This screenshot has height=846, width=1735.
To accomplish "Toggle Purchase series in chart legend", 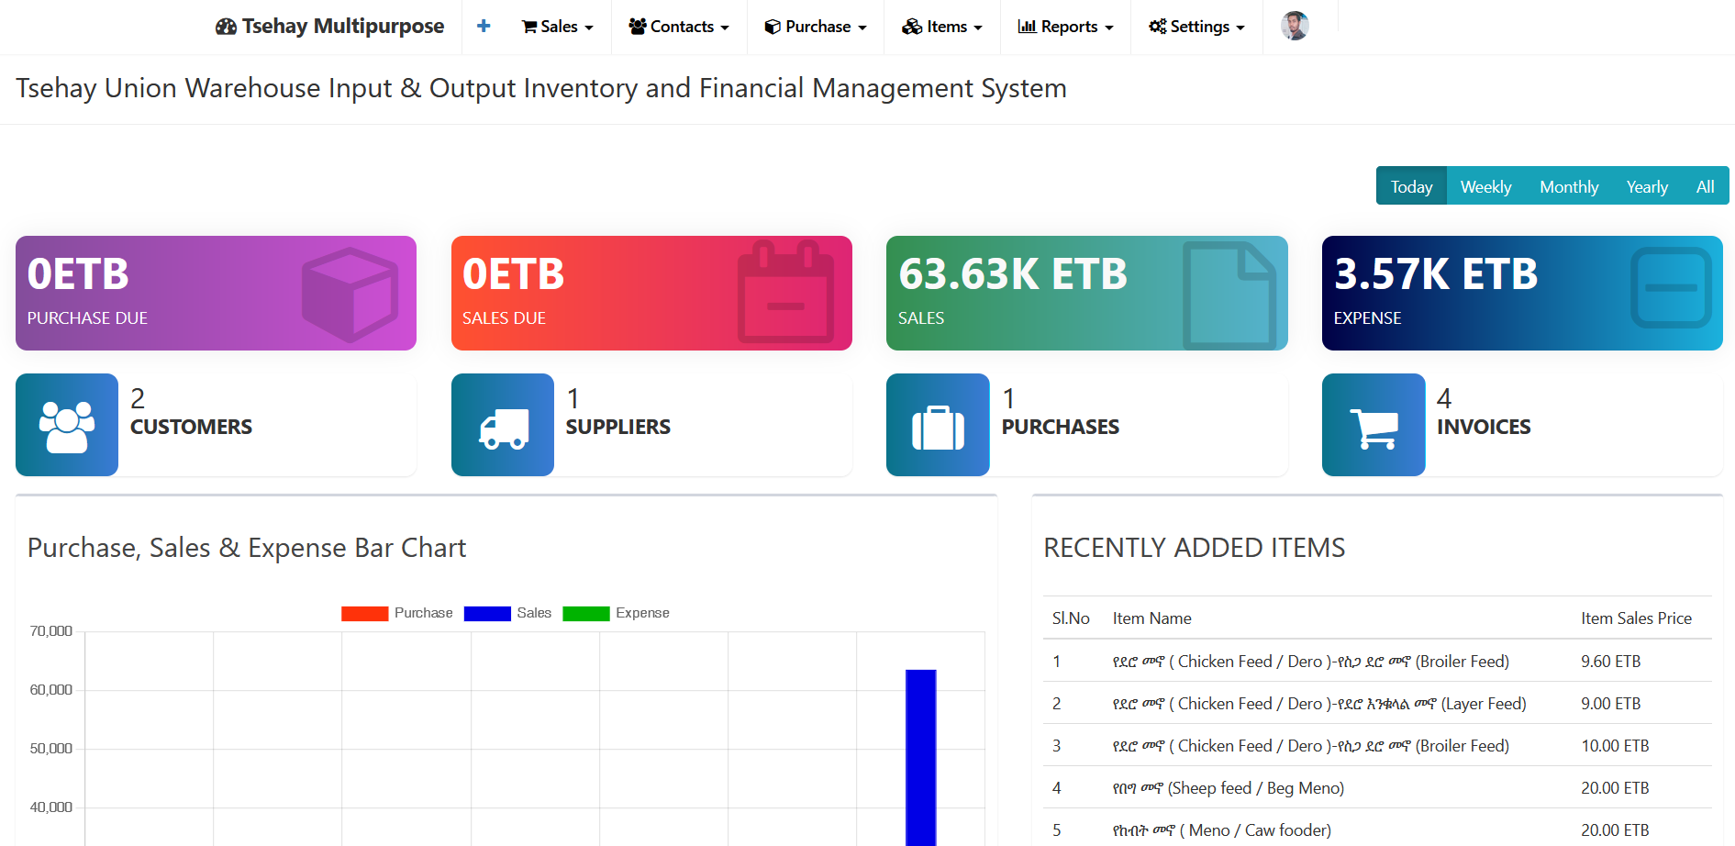I will [x=396, y=613].
